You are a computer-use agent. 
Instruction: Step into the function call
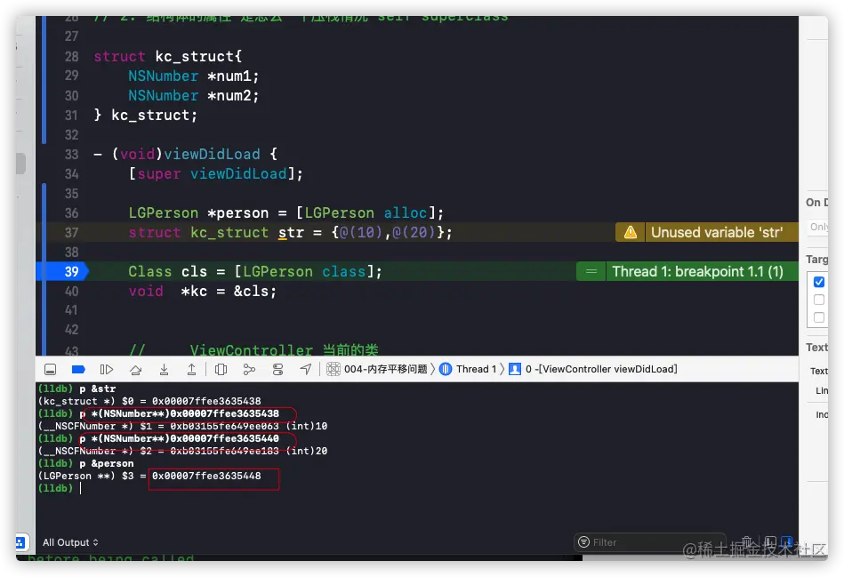point(165,369)
